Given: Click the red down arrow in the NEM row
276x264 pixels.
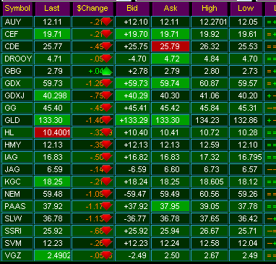Looking at the screenshot, I should (x=106, y=194).
